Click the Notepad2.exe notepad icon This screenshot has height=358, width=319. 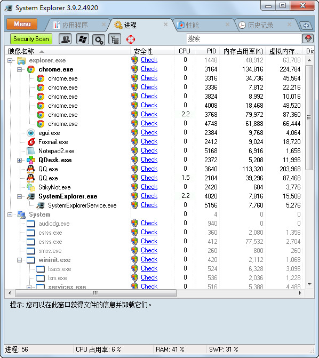(x=31, y=151)
